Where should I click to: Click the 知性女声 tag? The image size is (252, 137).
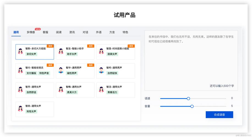(31, 112)
